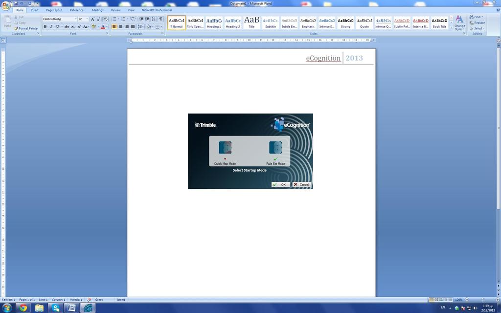501x313 pixels.
Task: Clear all text formatting
Action: pos(105,19)
